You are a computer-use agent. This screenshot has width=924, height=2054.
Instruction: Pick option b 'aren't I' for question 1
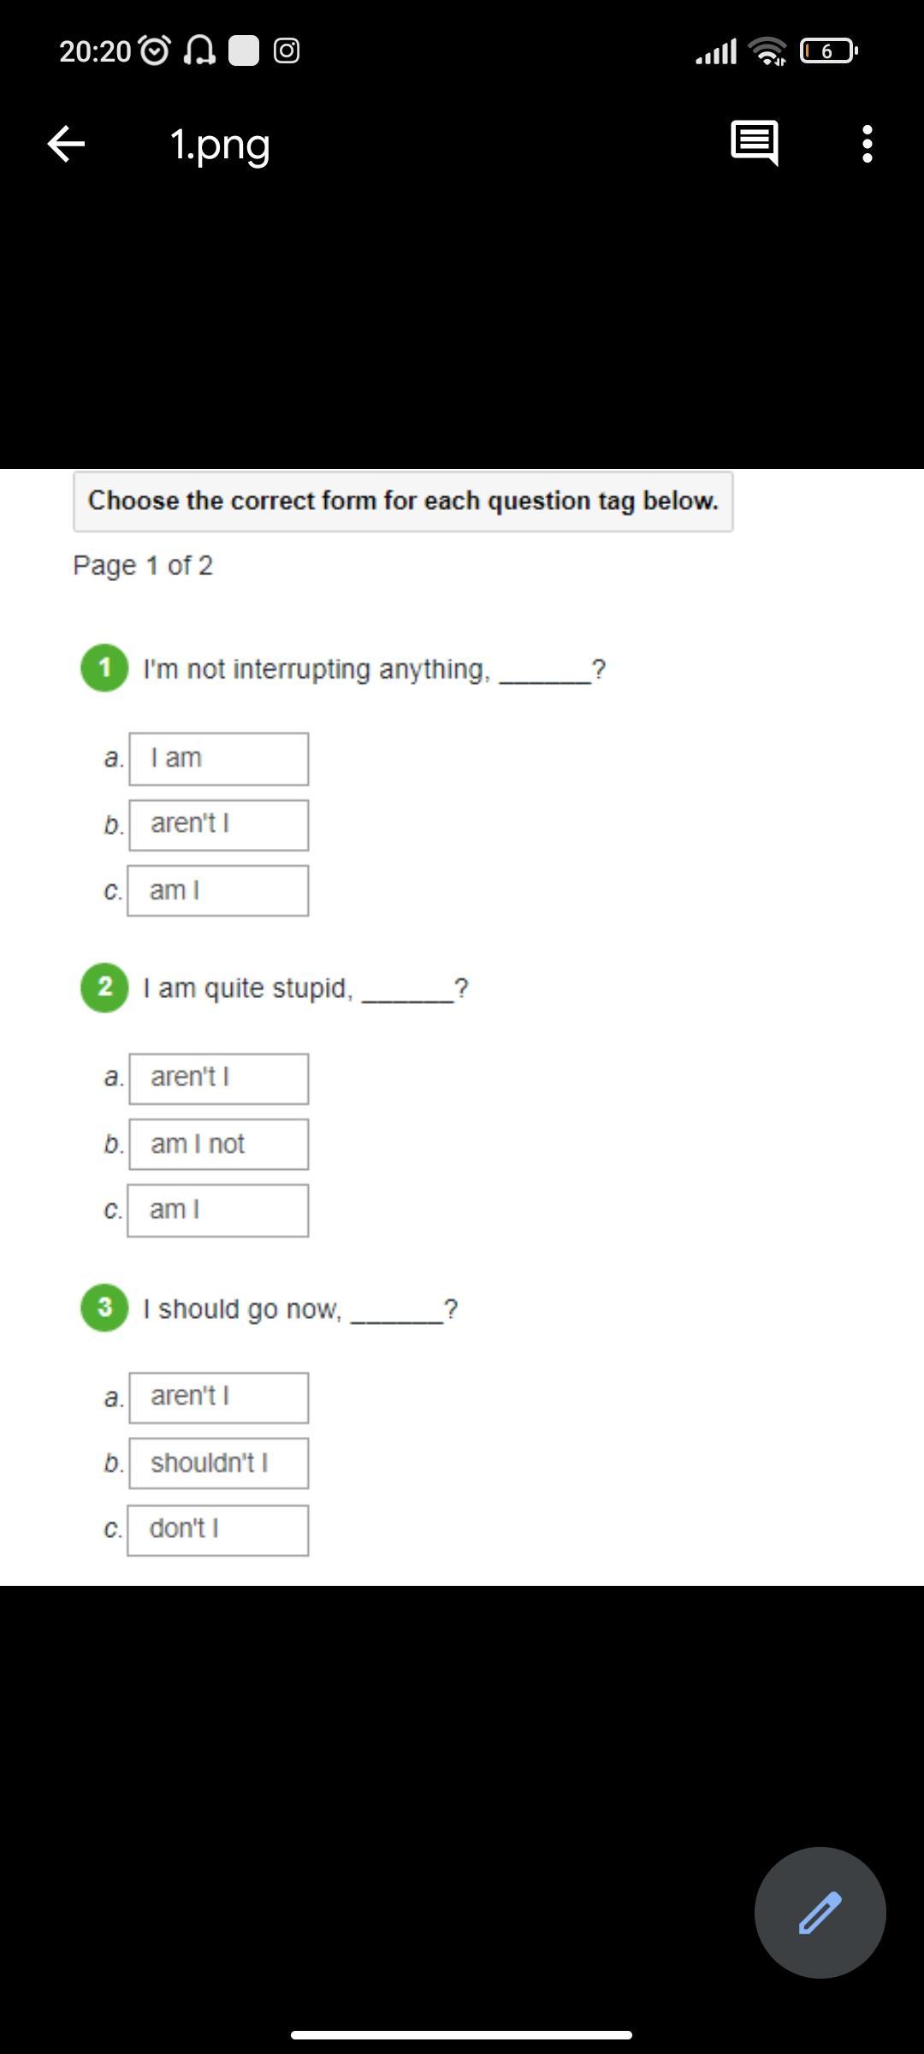(218, 824)
